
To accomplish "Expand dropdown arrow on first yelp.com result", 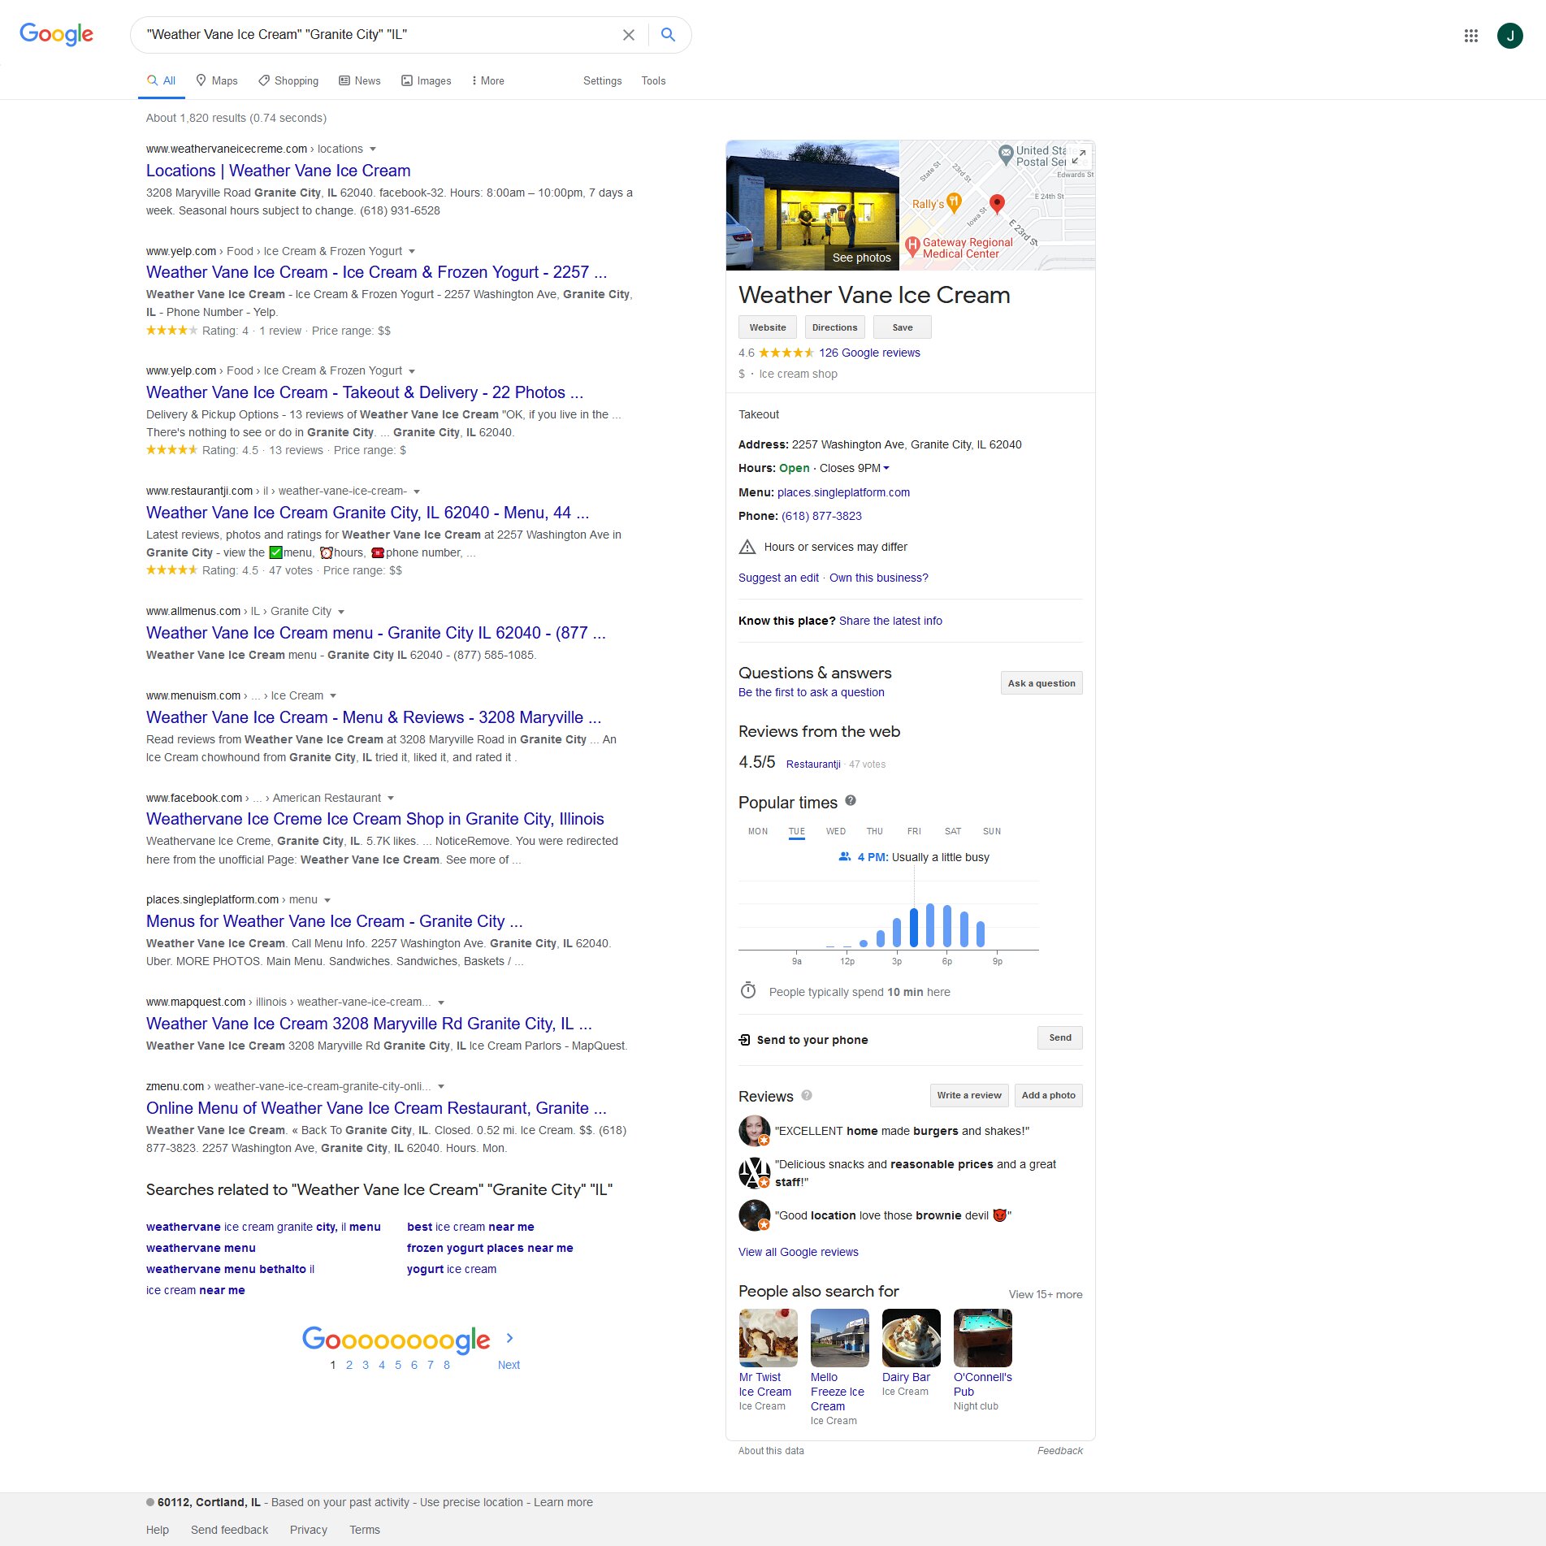I will point(412,252).
